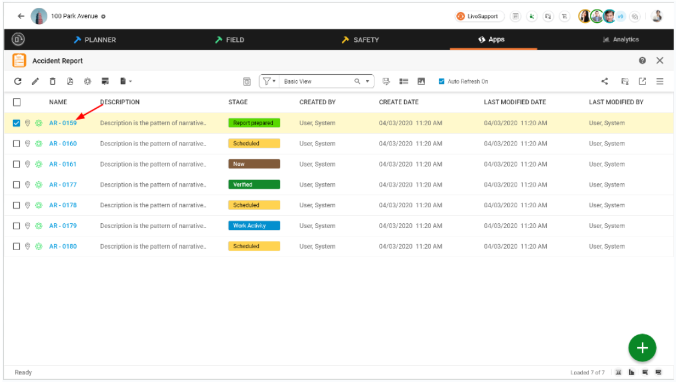Sort by LAST MODIFIED BY column header

[x=616, y=102]
